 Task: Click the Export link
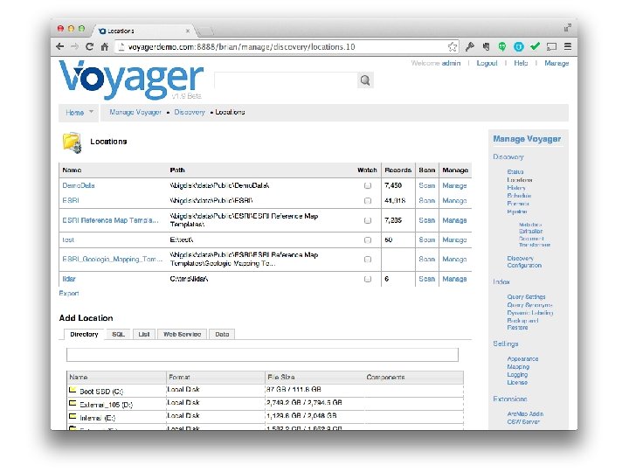(69, 294)
